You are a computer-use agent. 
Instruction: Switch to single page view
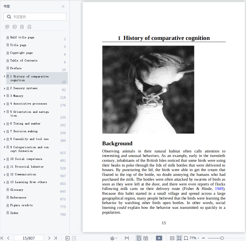[139, 238]
